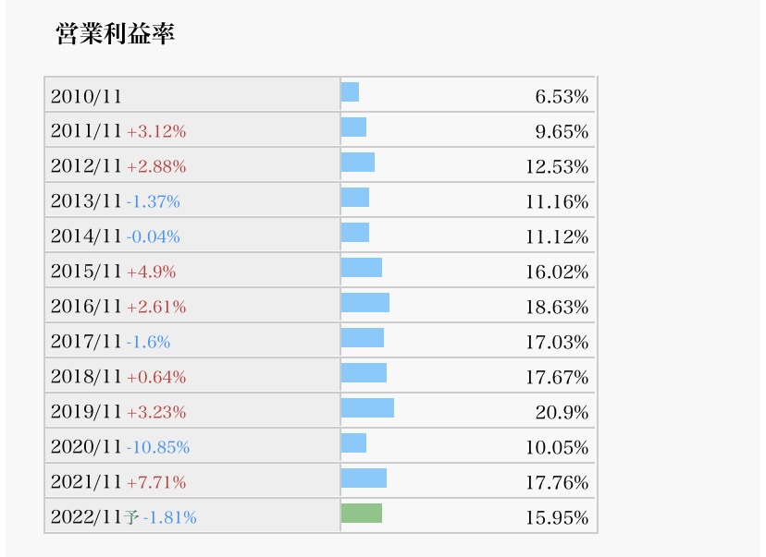Click the 2012/11 blue bar

pos(358,163)
